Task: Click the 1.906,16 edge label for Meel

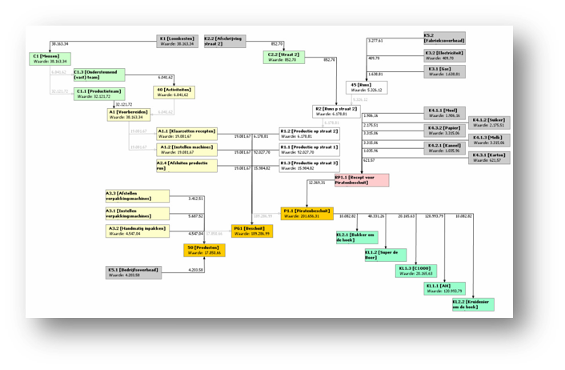Action: [371, 116]
